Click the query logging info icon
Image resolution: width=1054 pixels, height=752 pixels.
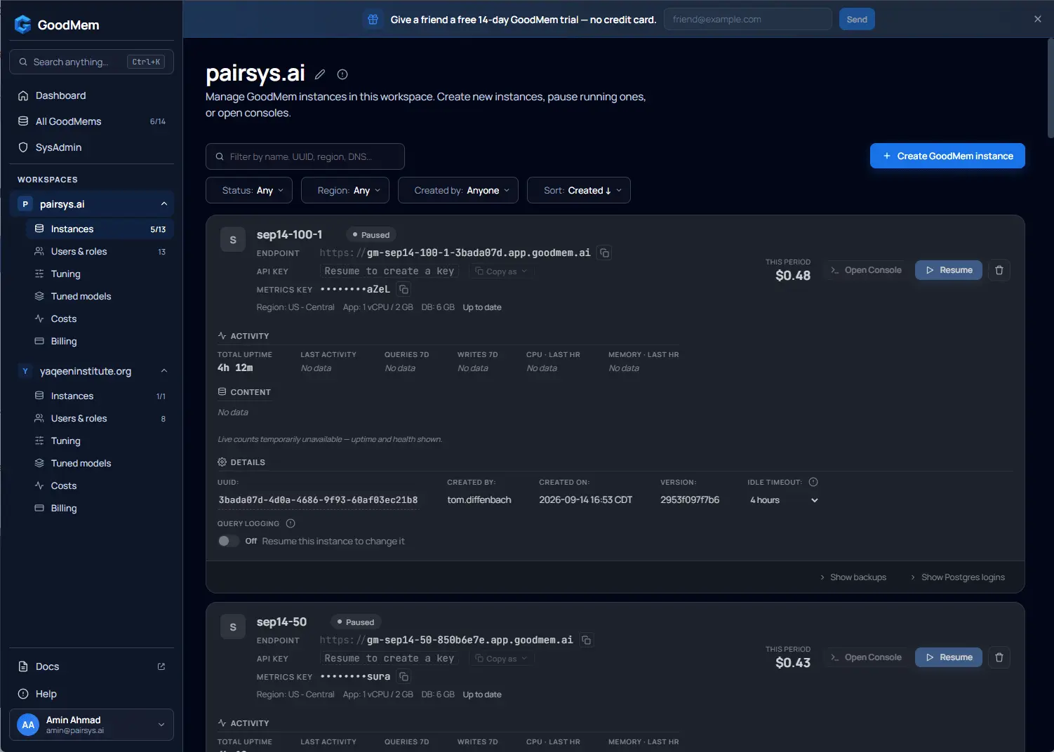click(291, 523)
